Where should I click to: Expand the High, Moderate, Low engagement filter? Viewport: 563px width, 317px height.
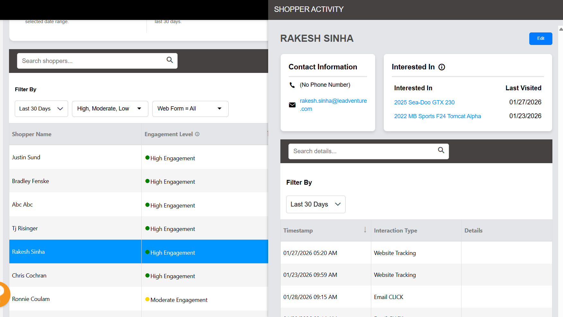tap(110, 109)
